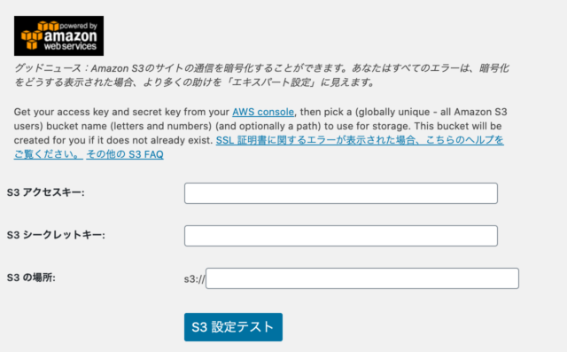Click the S3 シークレットキー label
This screenshot has width=567, height=352.
coord(56,235)
